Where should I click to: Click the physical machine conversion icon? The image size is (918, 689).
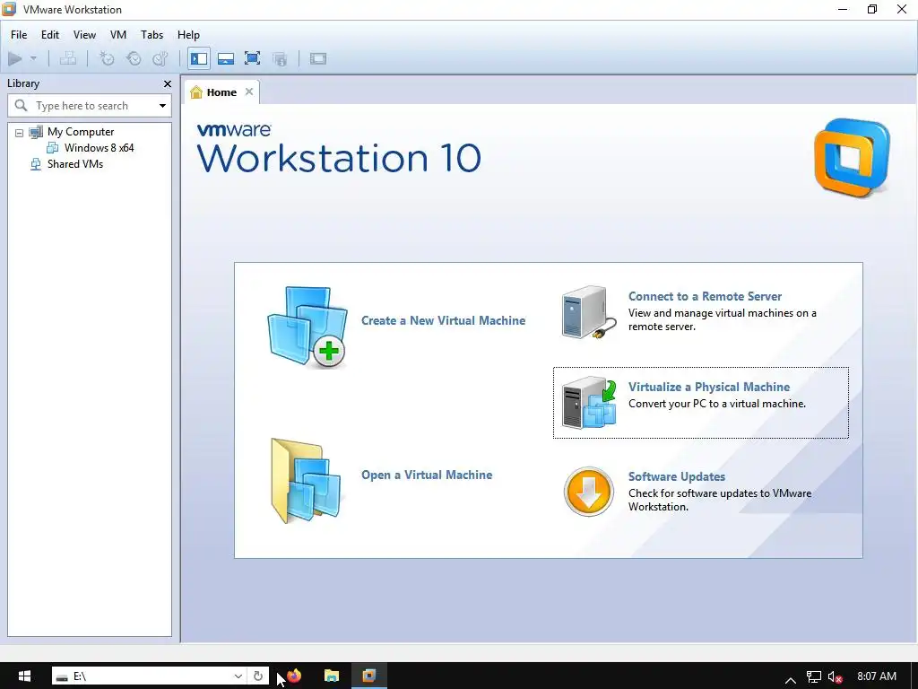tap(589, 403)
